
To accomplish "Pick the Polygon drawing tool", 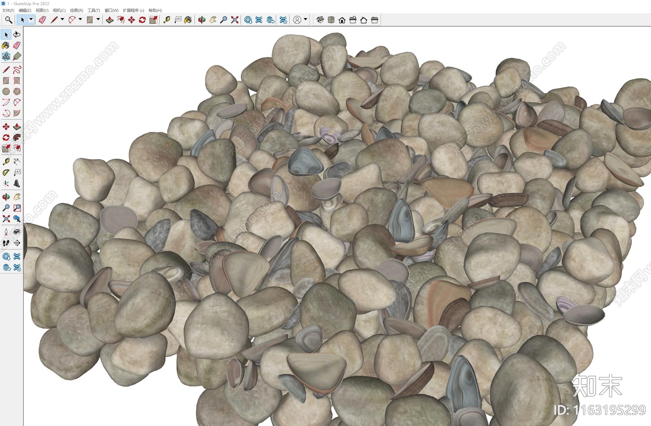I will point(17,92).
